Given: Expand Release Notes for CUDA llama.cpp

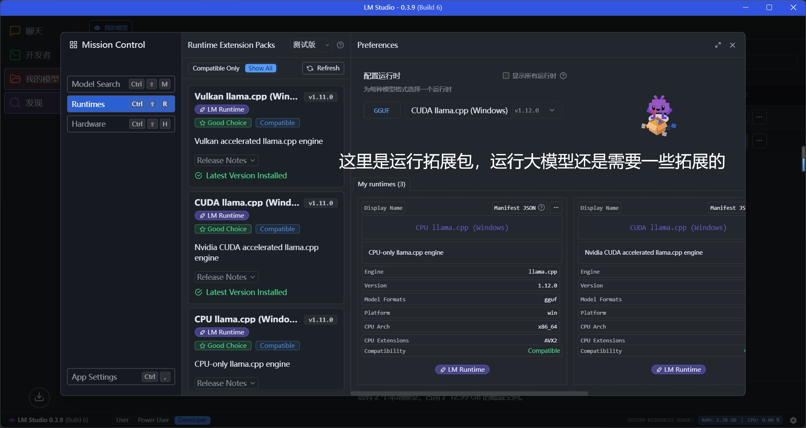Looking at the screenshot, I should [x=226, y=277].
